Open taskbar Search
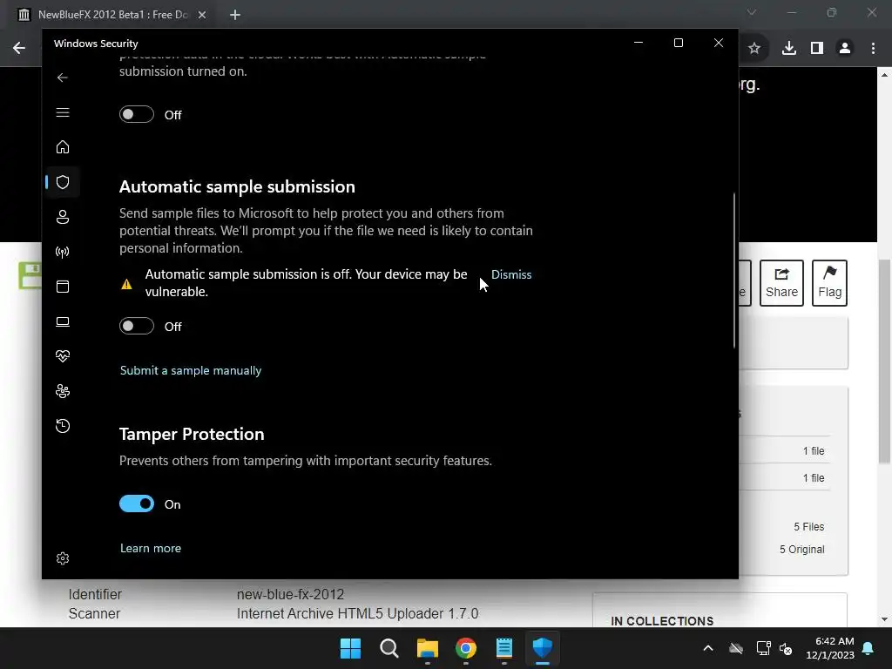 coord(389,648)
